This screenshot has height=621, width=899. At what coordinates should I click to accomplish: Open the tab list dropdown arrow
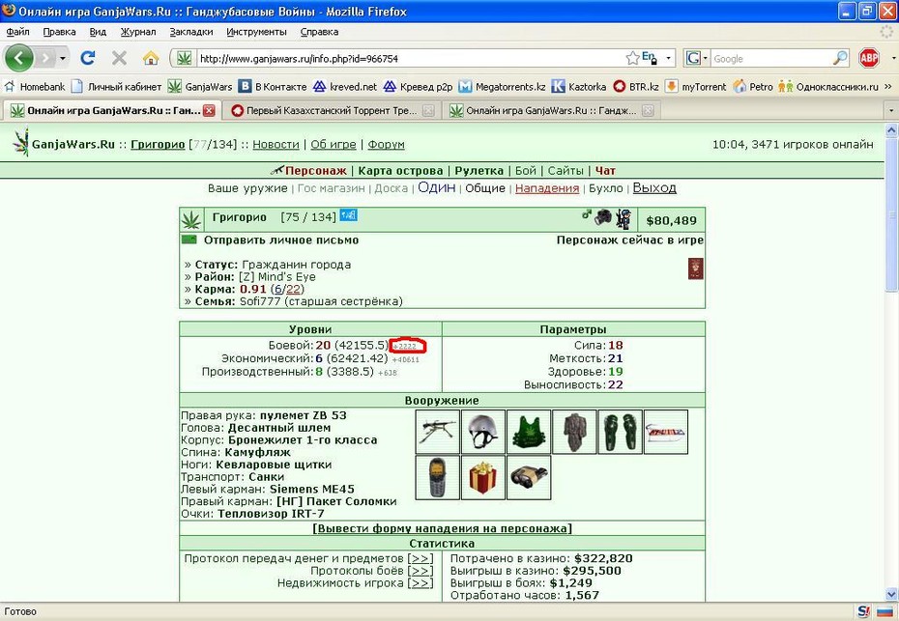pos(891,110)
